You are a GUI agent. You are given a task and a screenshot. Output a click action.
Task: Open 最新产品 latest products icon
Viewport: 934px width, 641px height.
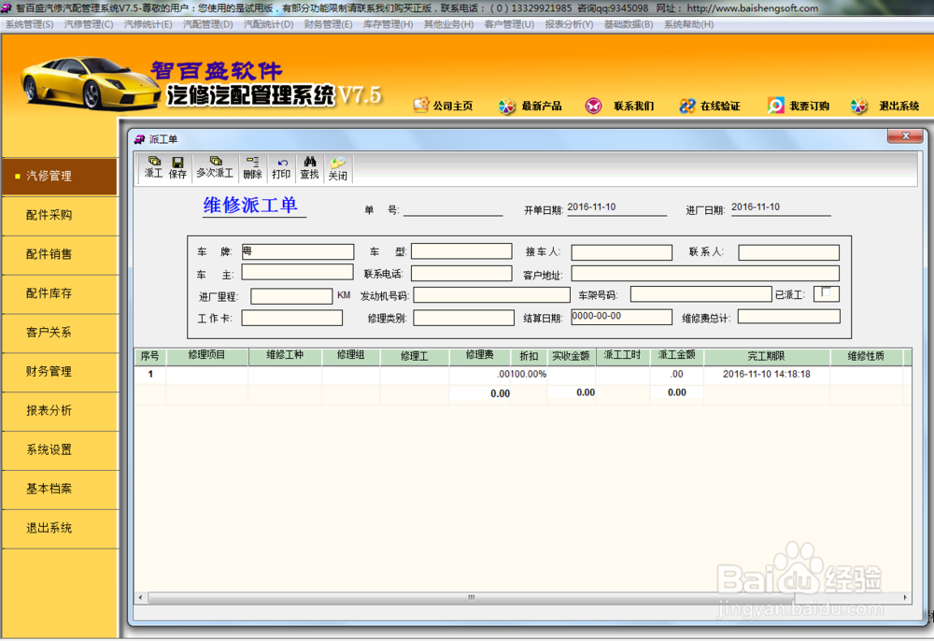point(507,106)
